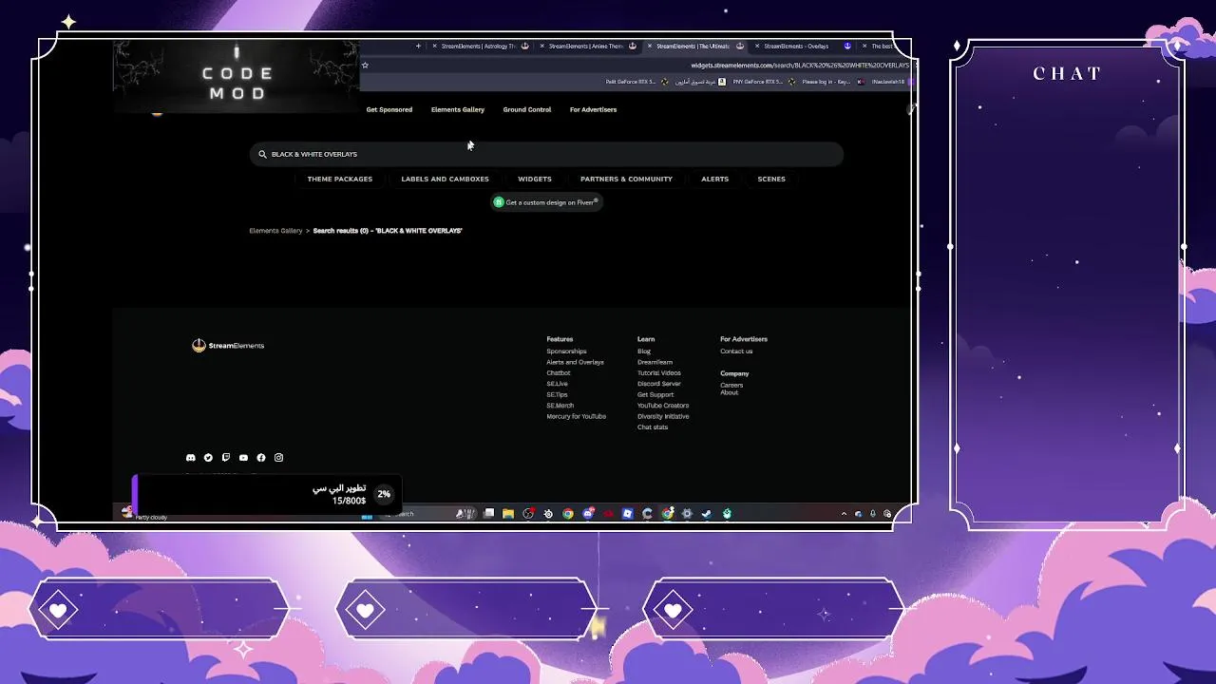Close the StreamElements - Overlays tab
This screenshot has width=1216, height=684.
coord(757,46)
